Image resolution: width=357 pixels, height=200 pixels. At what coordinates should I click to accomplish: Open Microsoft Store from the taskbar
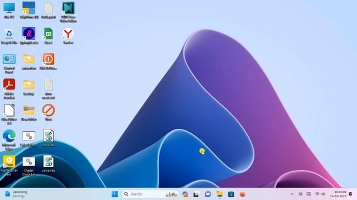click(231, 194)
